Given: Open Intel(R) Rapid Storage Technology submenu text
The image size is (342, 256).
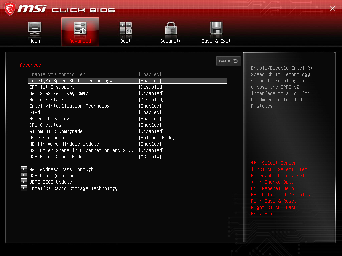Looking at the screenshot, I should click(73, 188).
